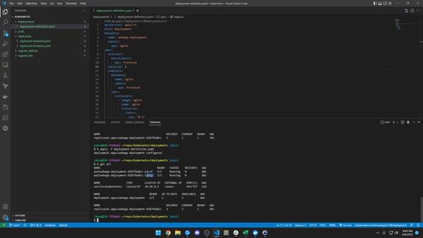Screen dimensions: 423x238
Task: Expand the vagrant_k8s folder
Action: 25,56
